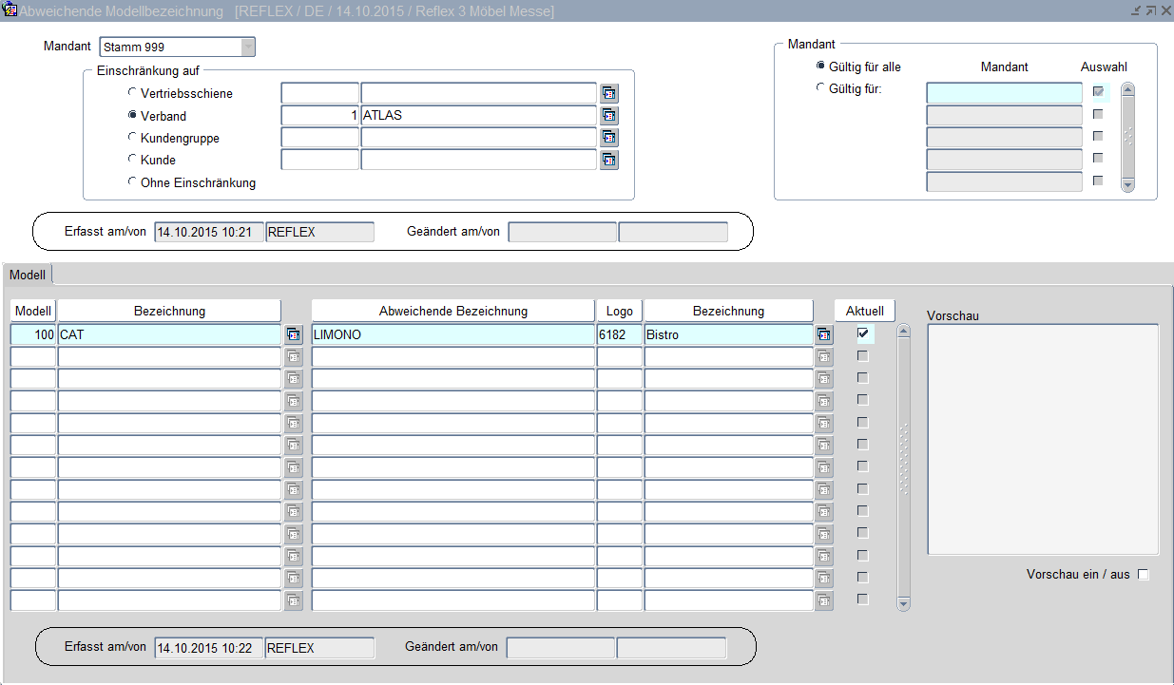The height and width of the screenshot is (685, 1174).
Task: Open lookup list beside ATLAS Verband field
Action: [x=609, y=115]
